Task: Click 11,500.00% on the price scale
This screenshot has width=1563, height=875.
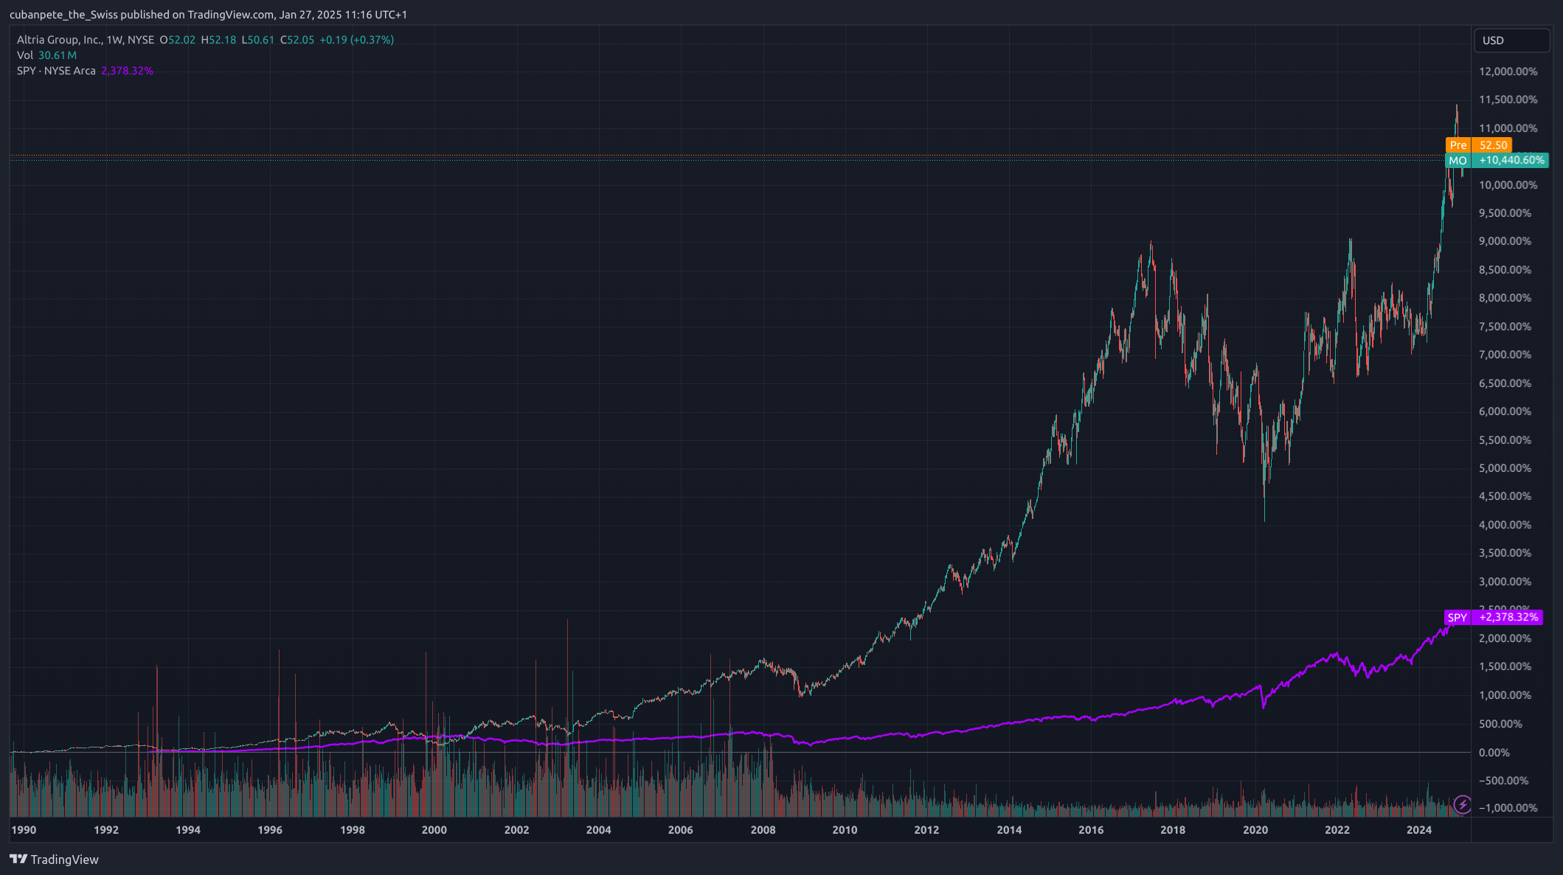Action: point(1508,100)
